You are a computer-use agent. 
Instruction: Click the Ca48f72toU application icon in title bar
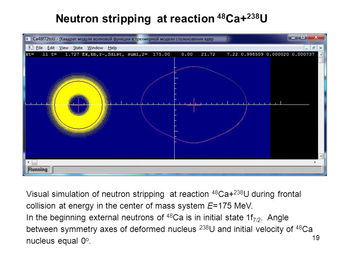pyautogui.click(x=28, y=39)
